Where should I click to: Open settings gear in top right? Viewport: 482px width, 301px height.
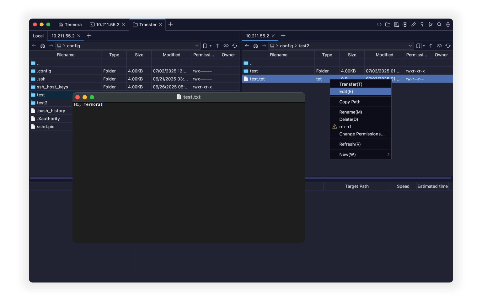point(448,24)
